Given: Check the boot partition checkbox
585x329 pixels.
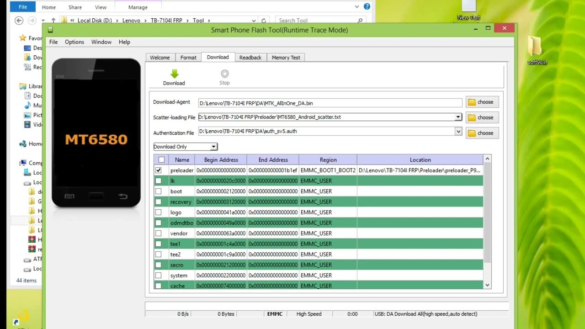Looking at the screenshot, I should coord(159,191).
